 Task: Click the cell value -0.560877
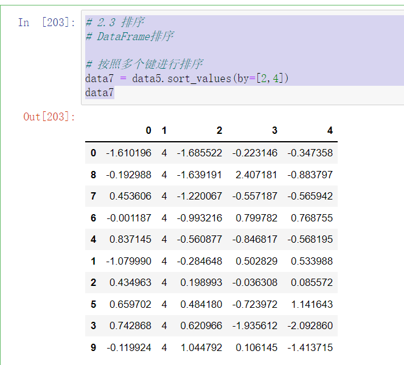(x=200, y=239)
